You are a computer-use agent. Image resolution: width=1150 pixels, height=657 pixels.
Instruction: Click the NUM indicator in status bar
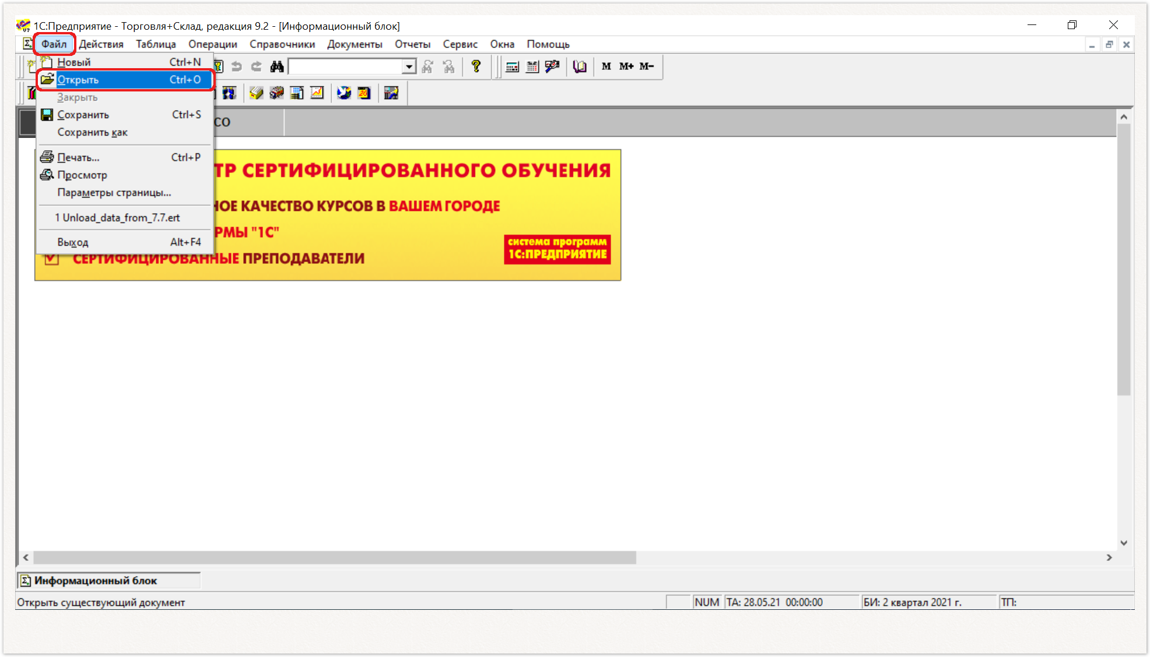coord(707,602)
